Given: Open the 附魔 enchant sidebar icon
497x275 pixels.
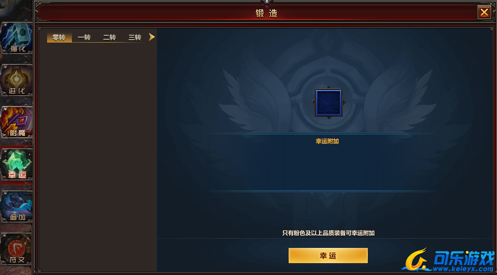Looking at the screenshot, I should tap(16, 122).
